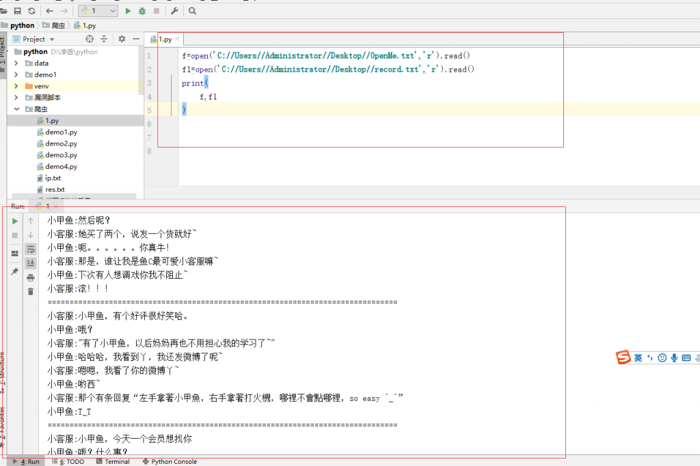This screenshot has height=466, width=700.
Task: Pin the Run tool window tab
Action: coord(14,271)
